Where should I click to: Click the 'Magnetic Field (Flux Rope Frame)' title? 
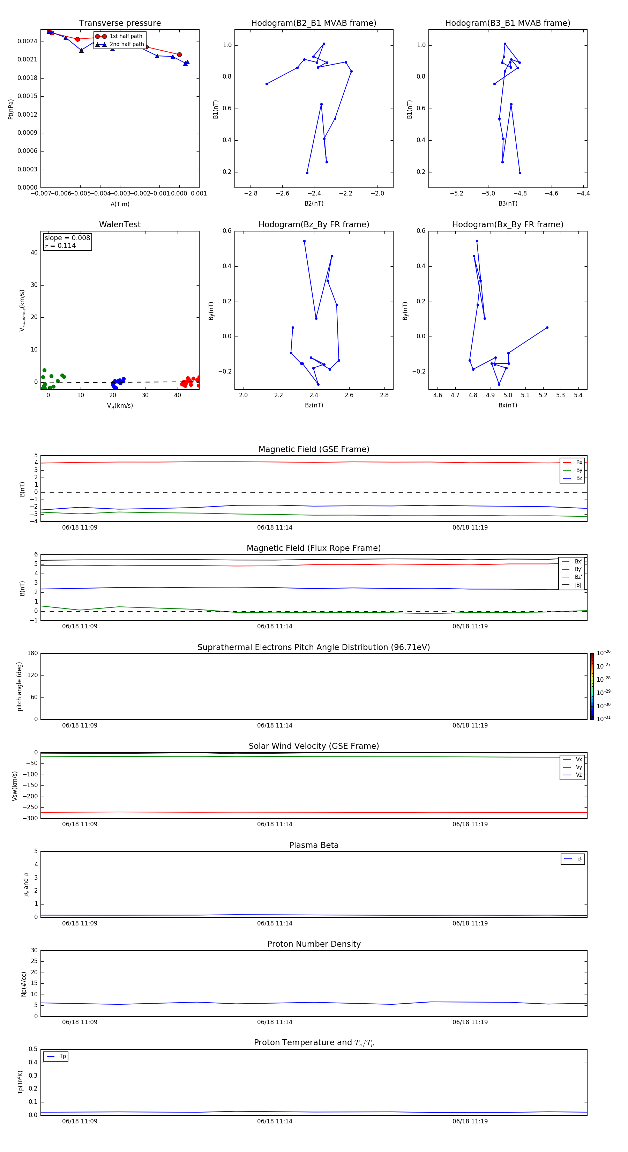coord(314,548)
